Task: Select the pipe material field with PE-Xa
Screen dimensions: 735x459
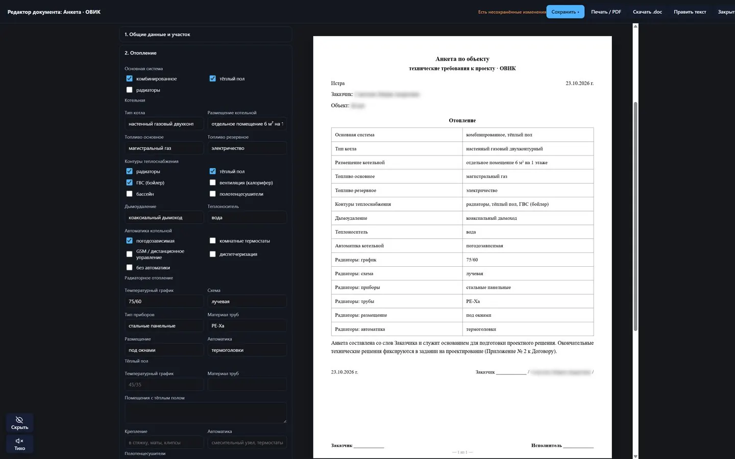Action: (x=247, y=326)
